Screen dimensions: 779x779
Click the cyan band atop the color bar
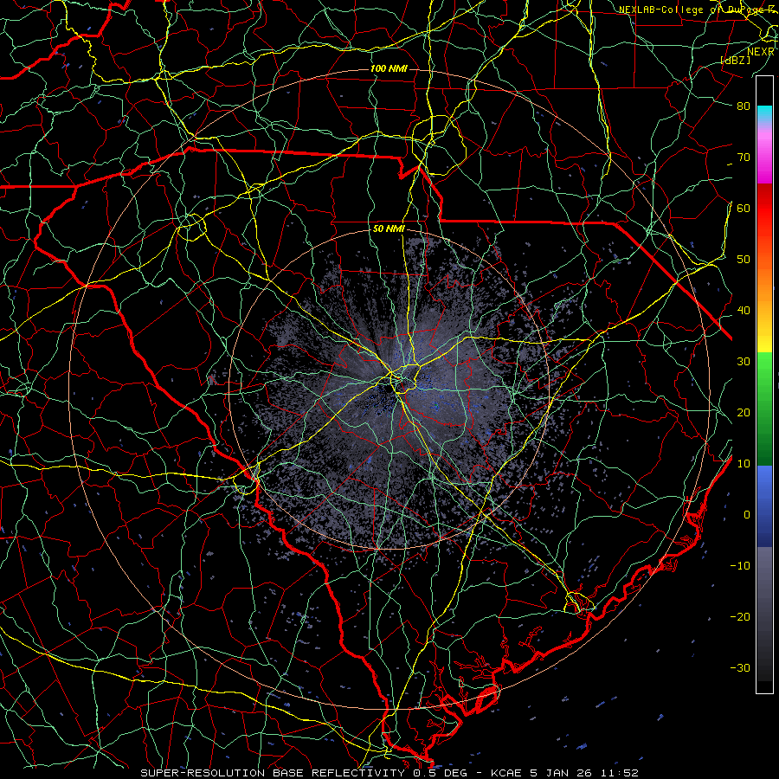coord(764,112)
